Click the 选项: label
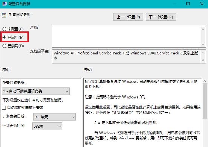This screenshot has width=208, height=147. (x=5, y=69)
